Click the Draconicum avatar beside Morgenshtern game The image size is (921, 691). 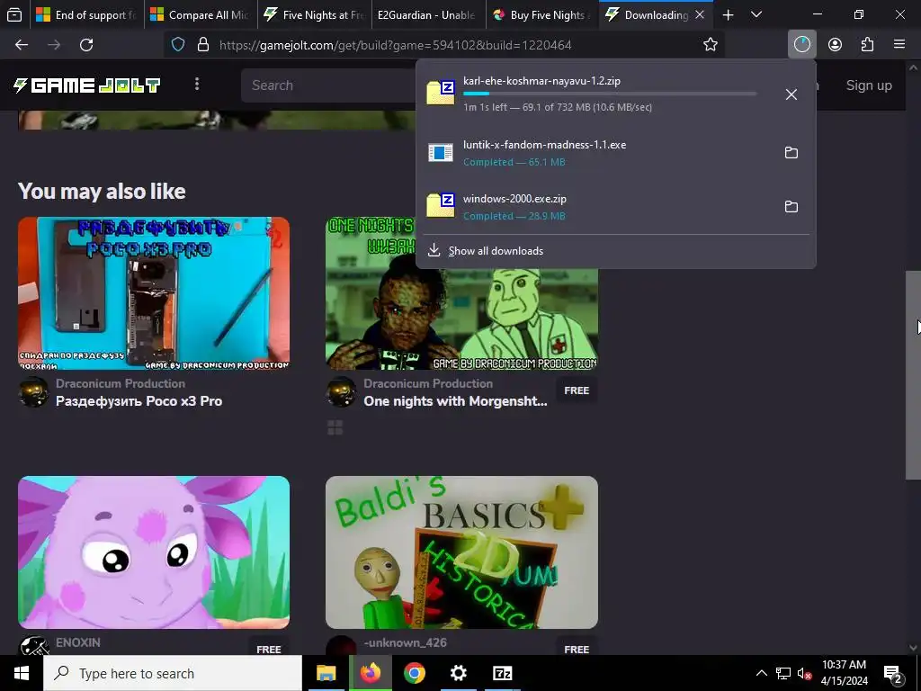[341, 392]
